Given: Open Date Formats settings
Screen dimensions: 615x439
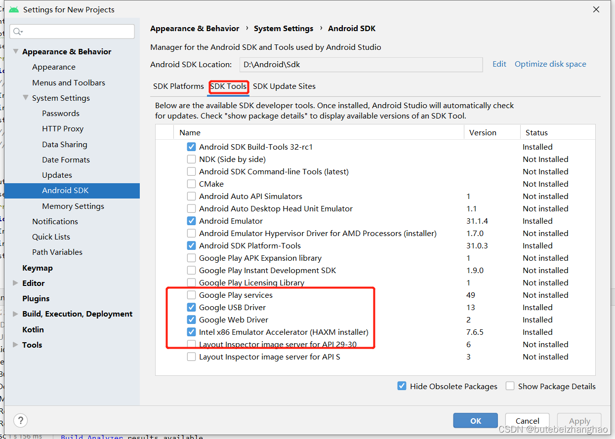Looking at the screenshot, I should coord(66,160).
